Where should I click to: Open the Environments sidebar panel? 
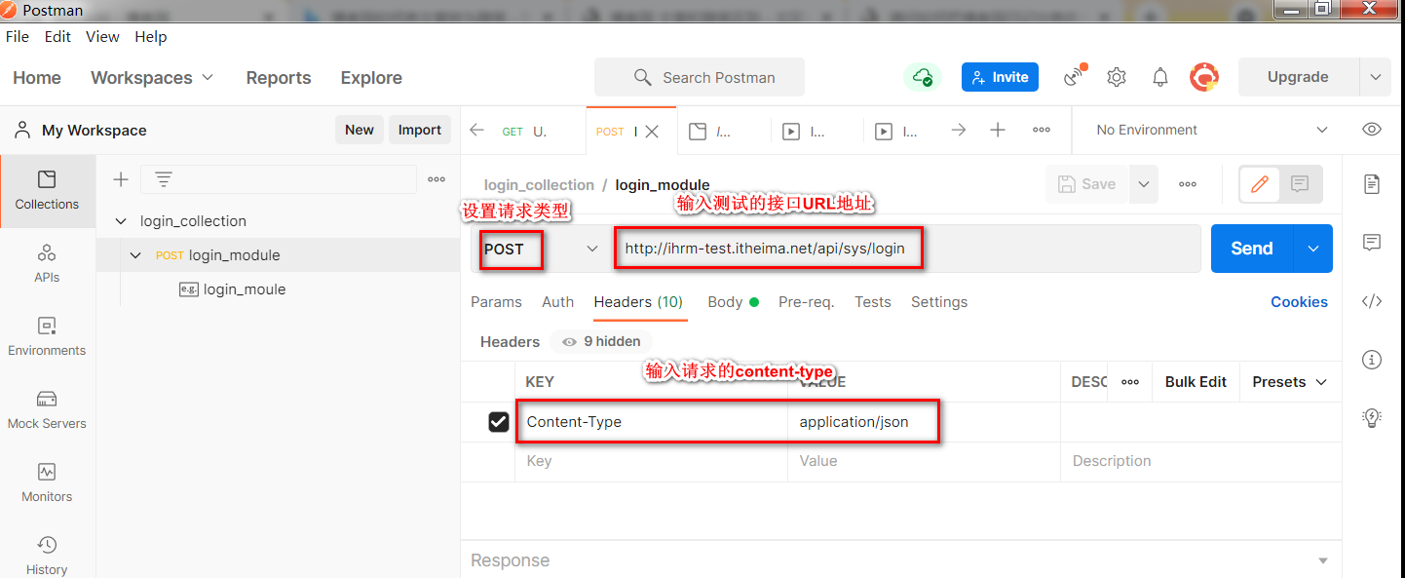[x=47, y=337]
